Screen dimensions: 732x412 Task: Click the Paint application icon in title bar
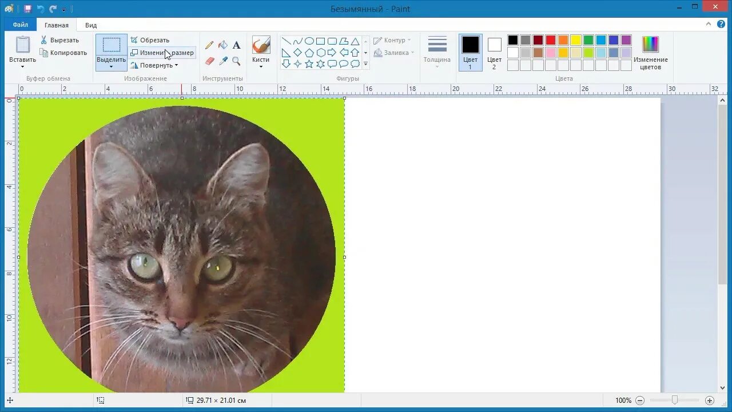point(9,9)
